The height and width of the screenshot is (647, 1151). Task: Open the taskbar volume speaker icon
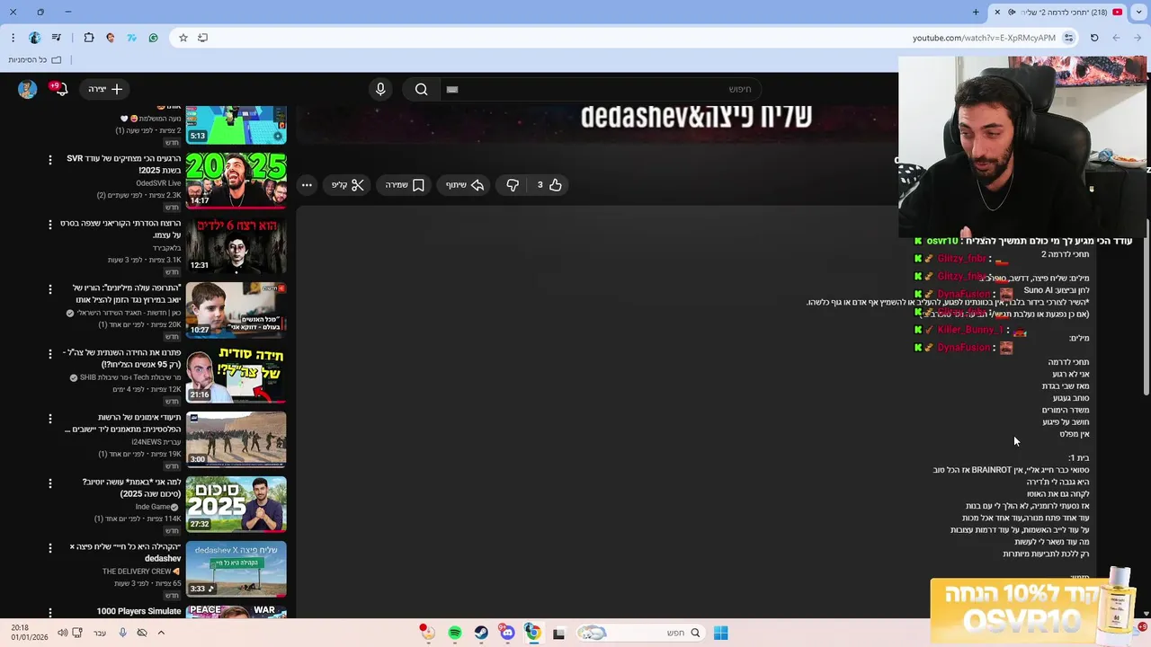pyautogui.click(x=62, y=633)
